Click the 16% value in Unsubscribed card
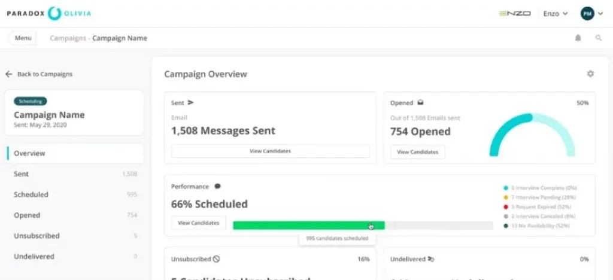The width and height of the screenshot is (613, 280). coord(363,259)
